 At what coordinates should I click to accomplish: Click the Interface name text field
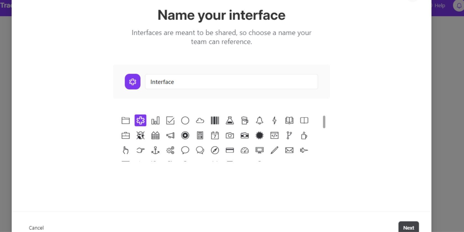pos(231,82)
